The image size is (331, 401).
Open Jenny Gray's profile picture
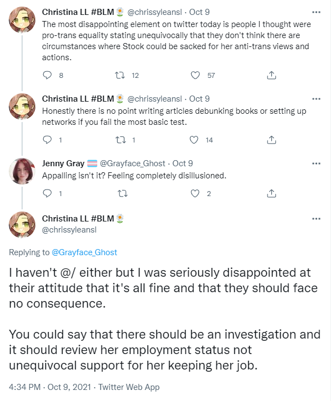pyautogui.click(x=22, y=171)
